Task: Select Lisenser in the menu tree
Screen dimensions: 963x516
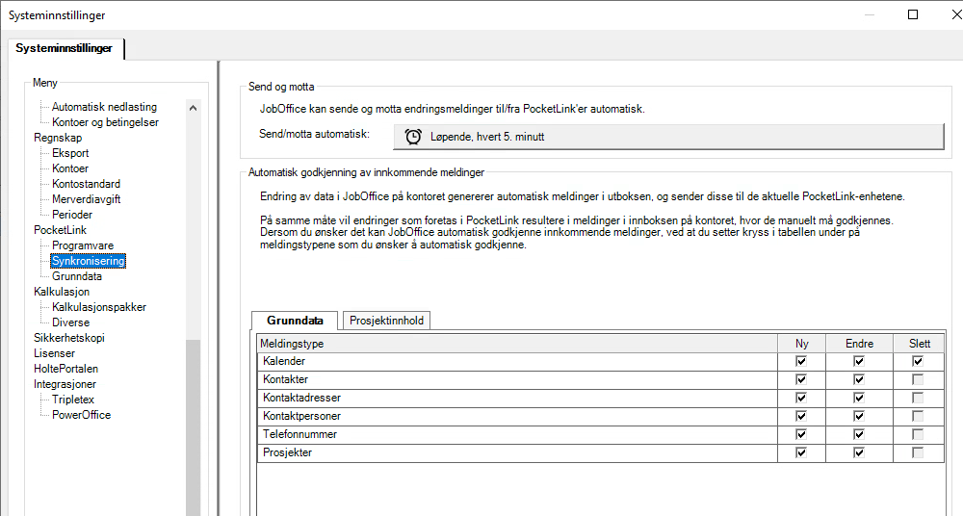Action: pos(54,352)
